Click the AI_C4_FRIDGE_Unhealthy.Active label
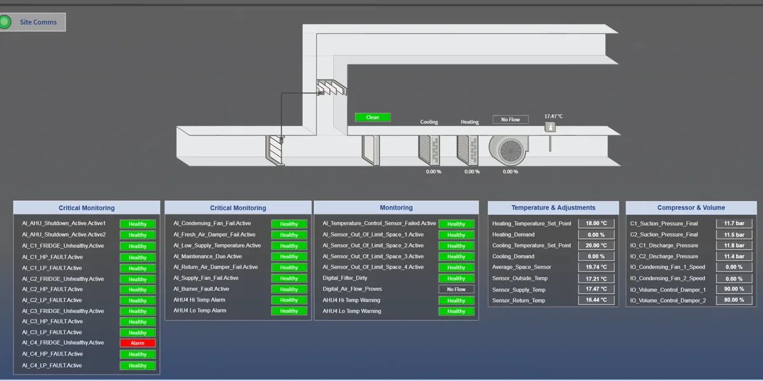This screenshot has width=763, height=381. pyautogui.click(x=63, y=343)
